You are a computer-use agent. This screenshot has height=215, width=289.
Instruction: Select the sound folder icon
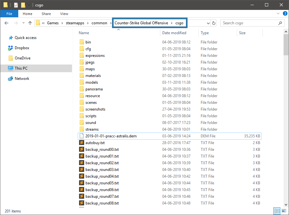82,122
